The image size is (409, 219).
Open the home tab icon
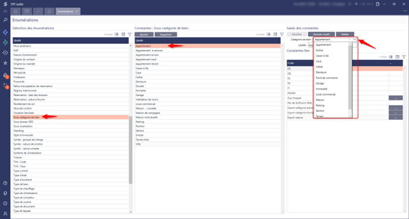[15, 11]
